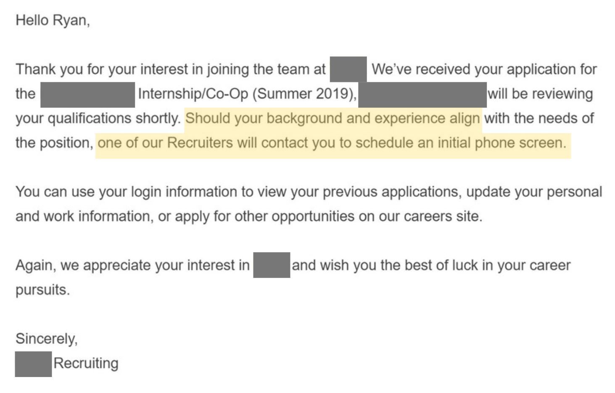
Task: Click the redacted position name before 'Internship/Co-Op'
Action: (87, 95)
